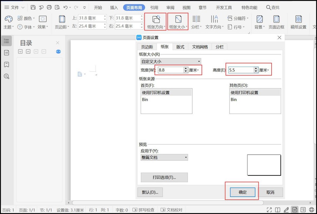
Task: Toggle 文档校对 document proofing in status bar
Action: (172, 209)
